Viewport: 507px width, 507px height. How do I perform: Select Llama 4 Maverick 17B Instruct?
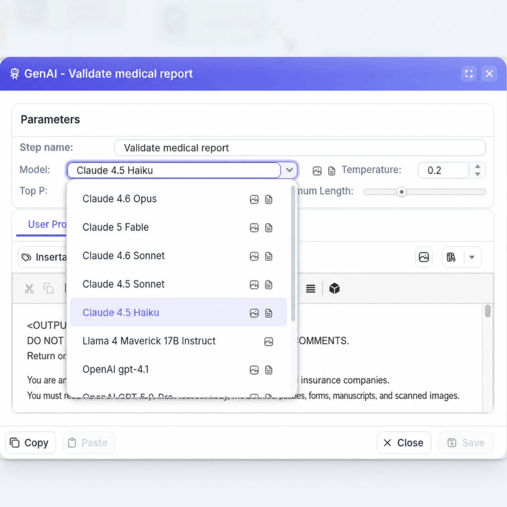coord(178,341)
